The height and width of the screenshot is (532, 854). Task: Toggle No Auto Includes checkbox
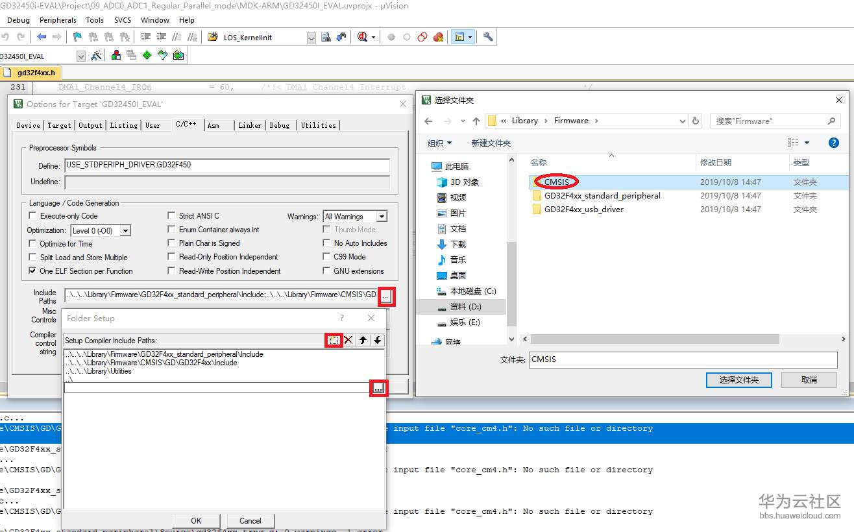(x=326, y=243)
